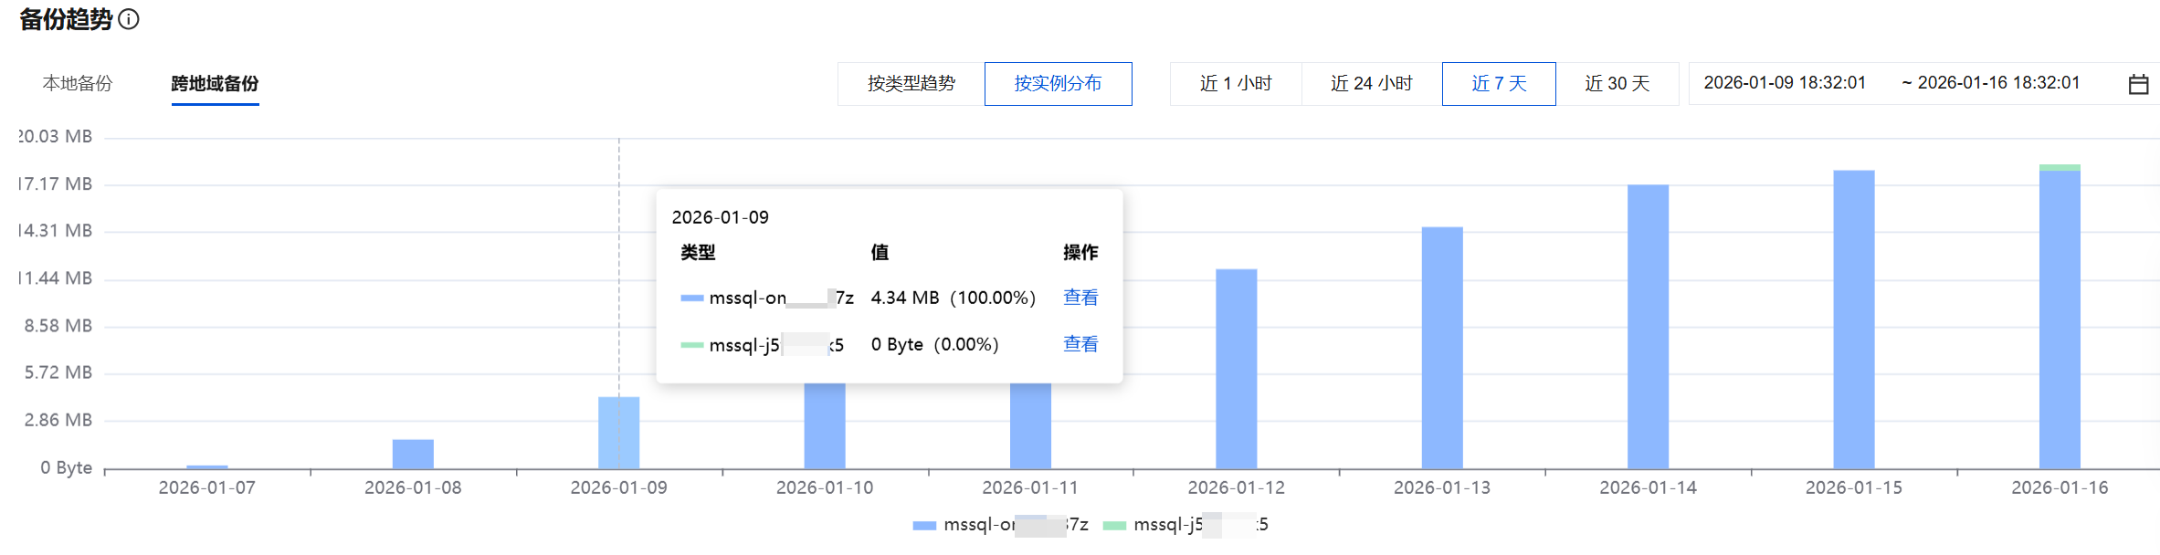Click the 2026-01-16 axis label
Screen dimensions: 2160x555
2060,488
